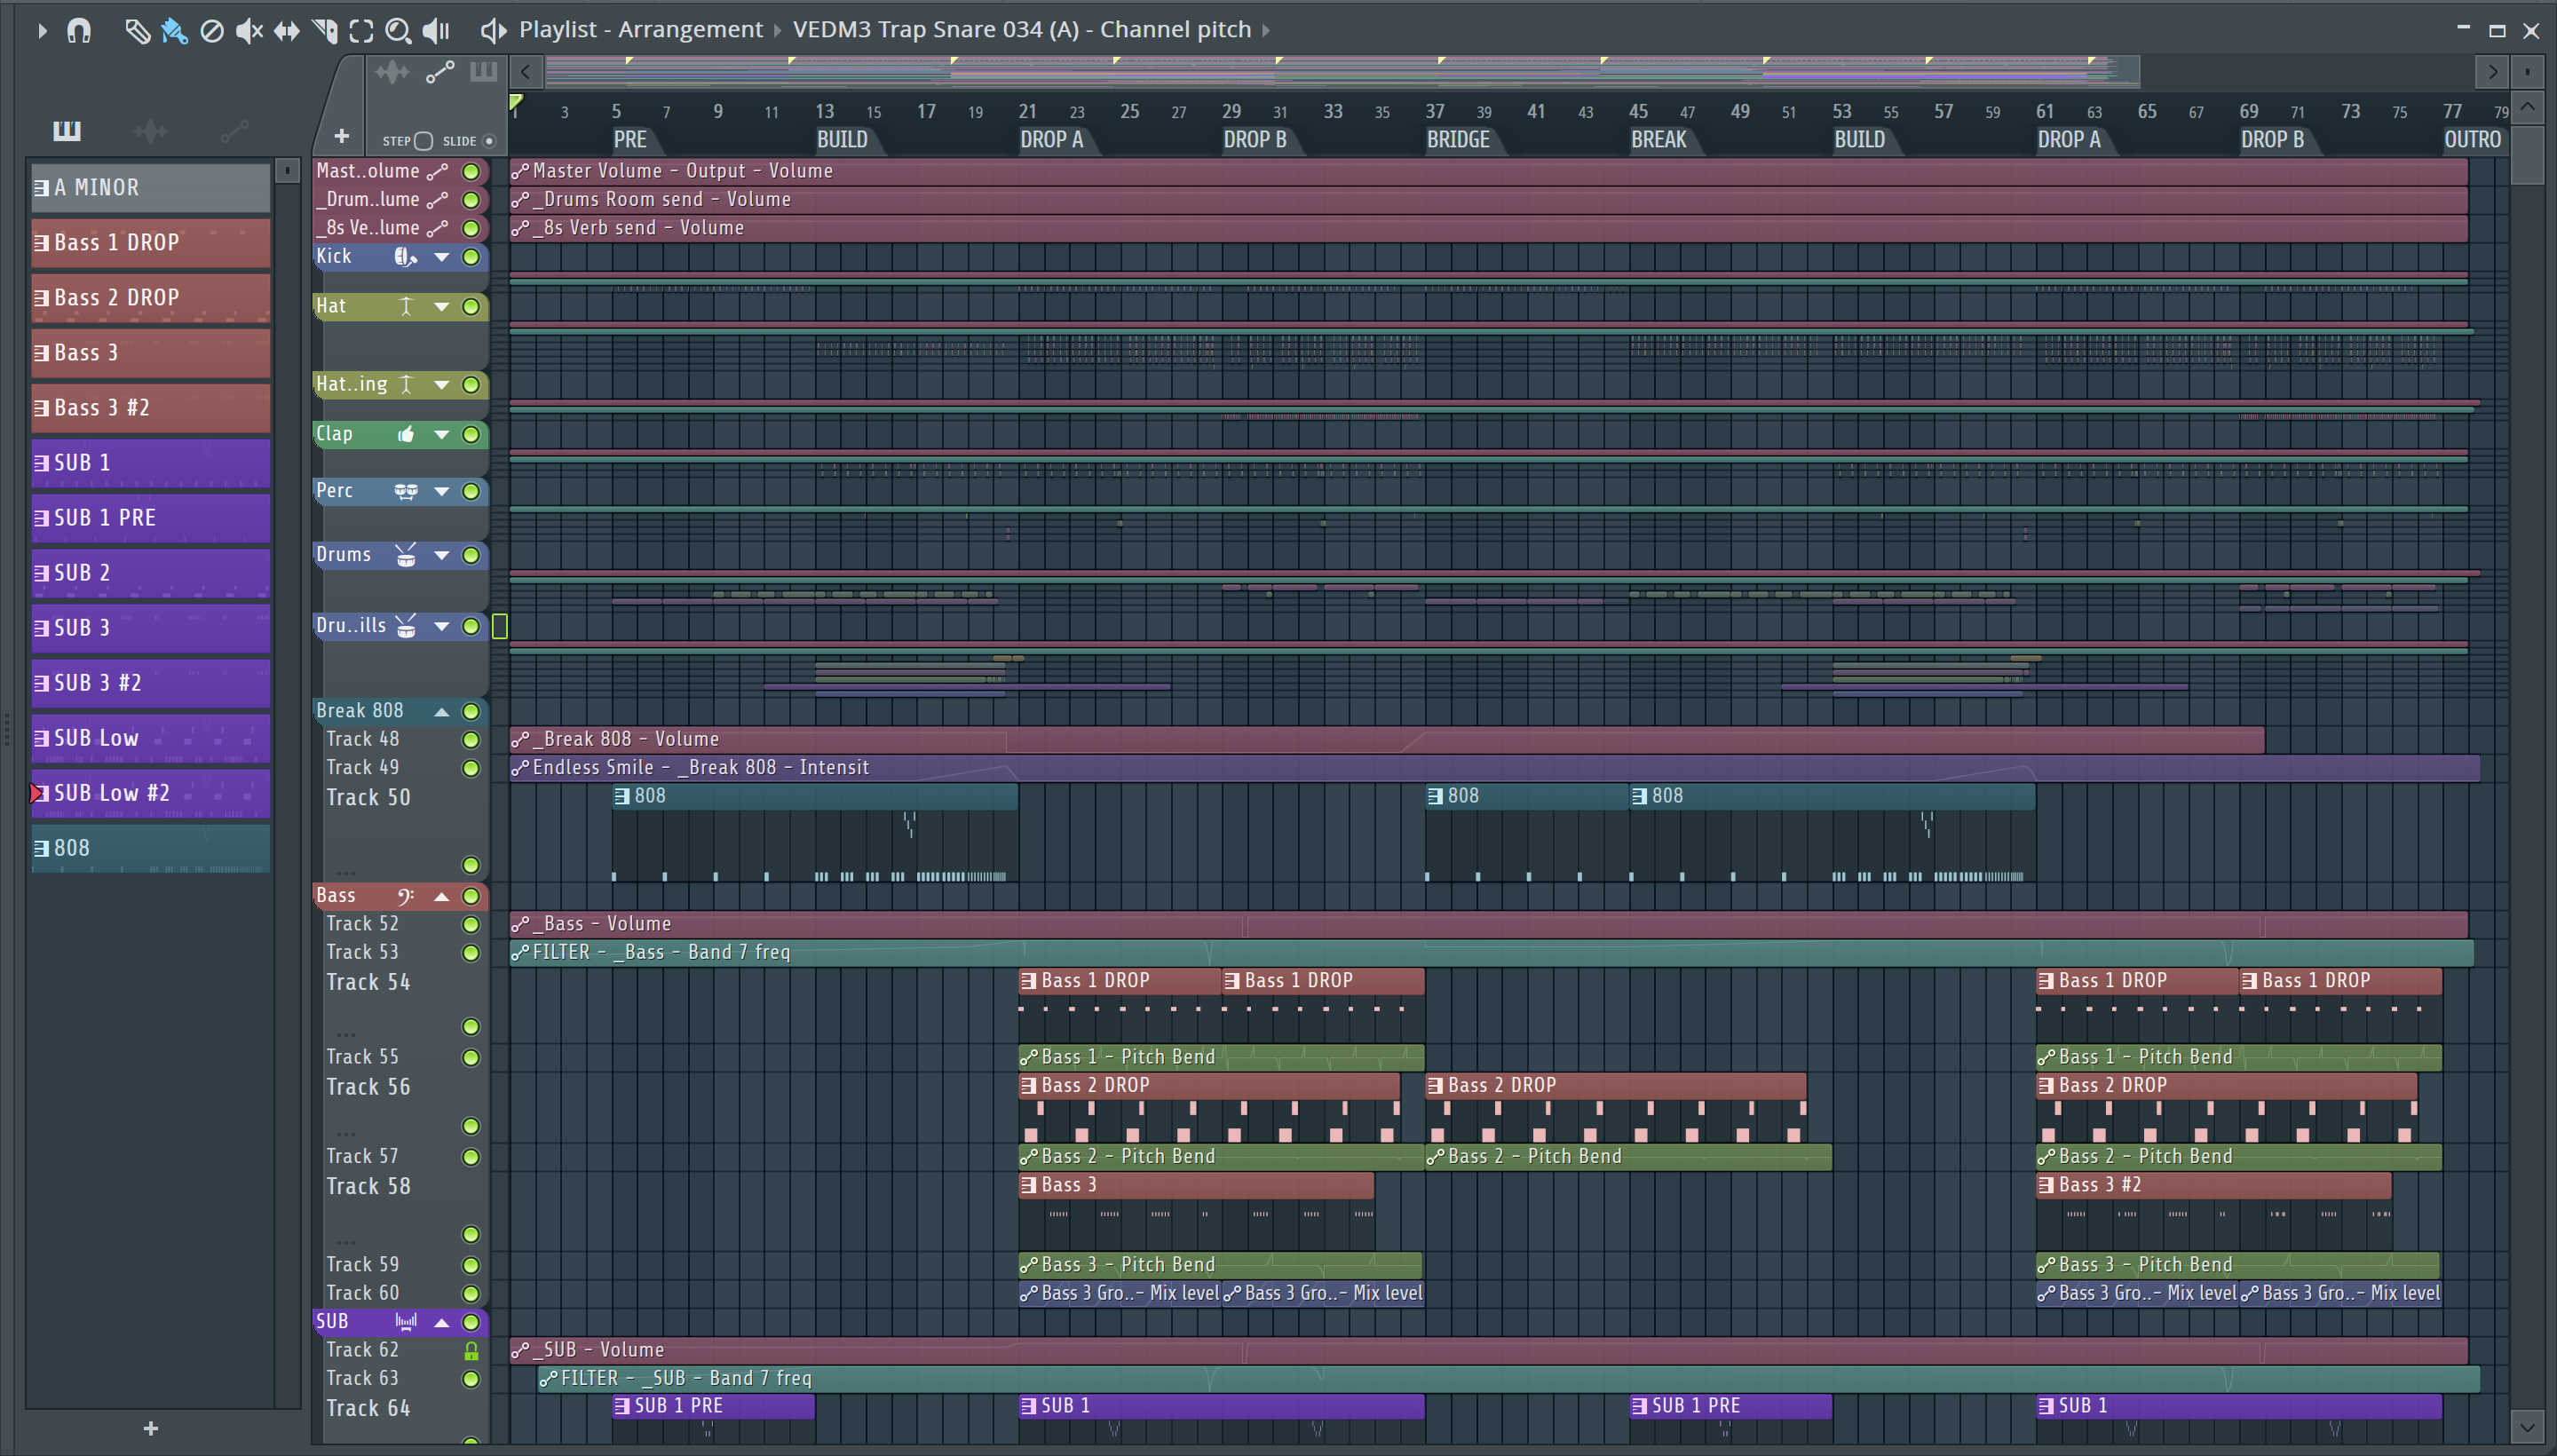Select the Mute tool

249,31
